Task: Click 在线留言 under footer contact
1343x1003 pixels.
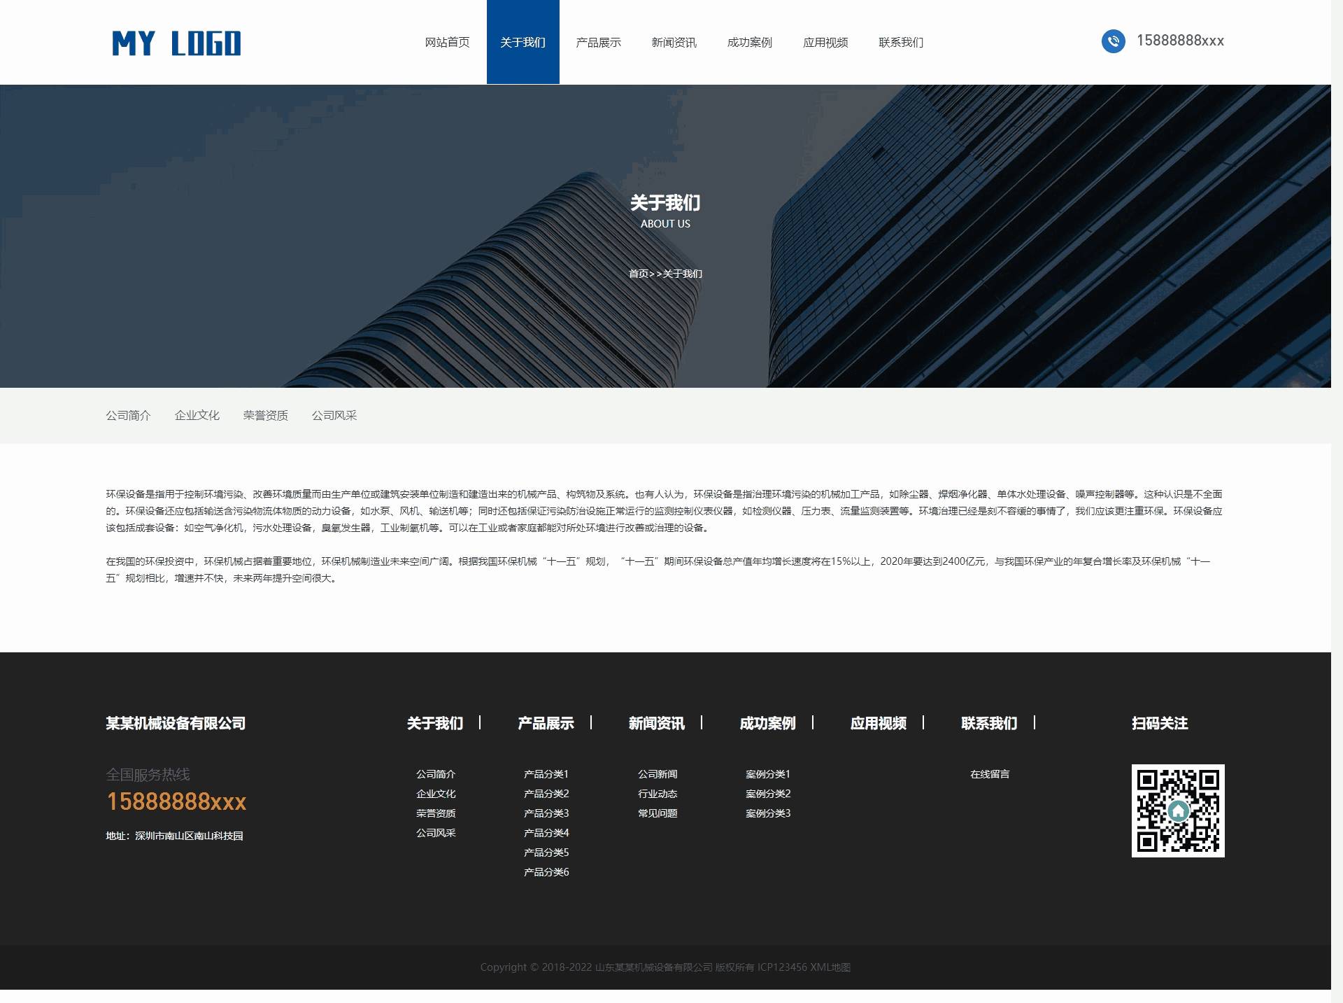Action: click(990, 774)
